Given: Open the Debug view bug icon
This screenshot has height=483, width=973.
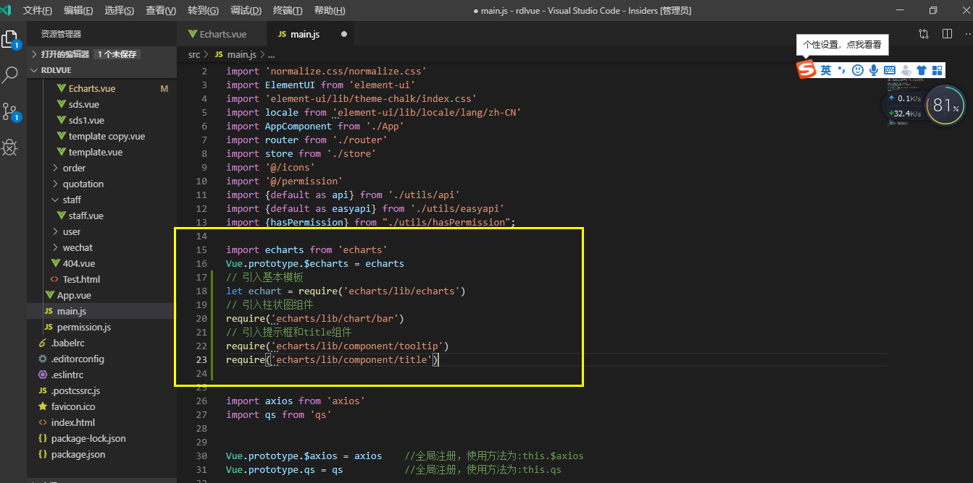Looking at the screenshot, I should coord(10,148).
